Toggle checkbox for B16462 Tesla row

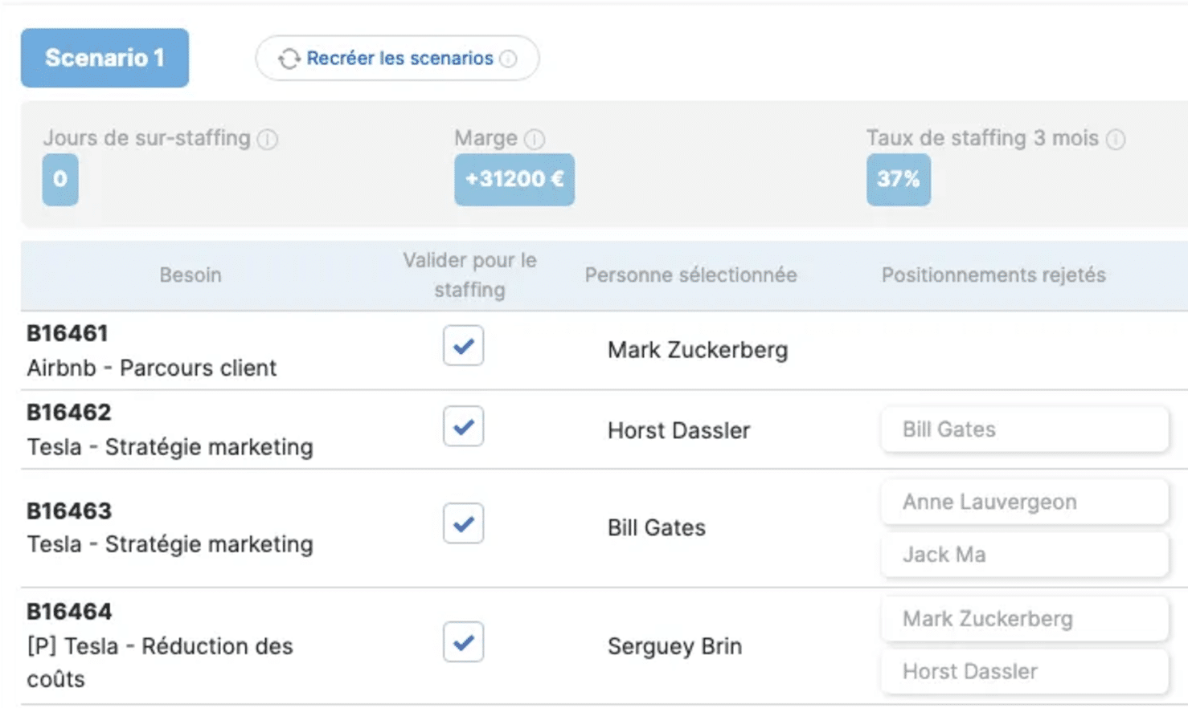point(463,426)
